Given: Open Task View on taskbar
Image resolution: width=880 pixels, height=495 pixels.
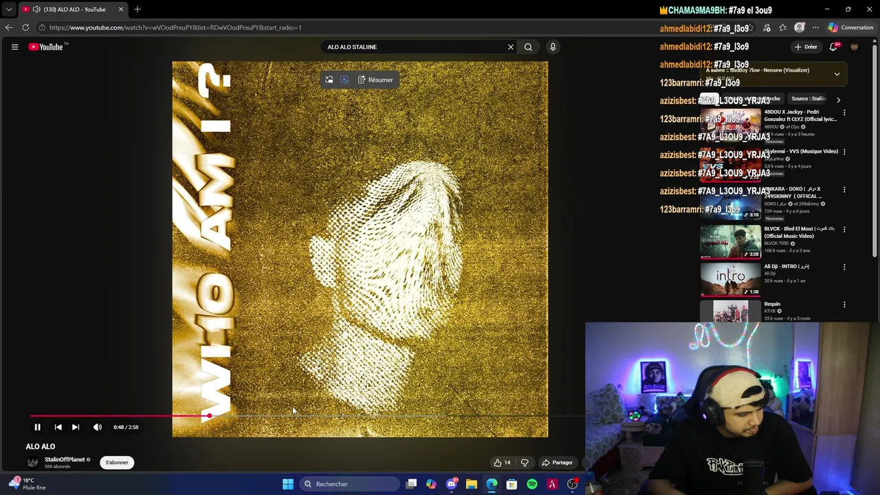Looking at the screenshot, I should click(411, 484).
